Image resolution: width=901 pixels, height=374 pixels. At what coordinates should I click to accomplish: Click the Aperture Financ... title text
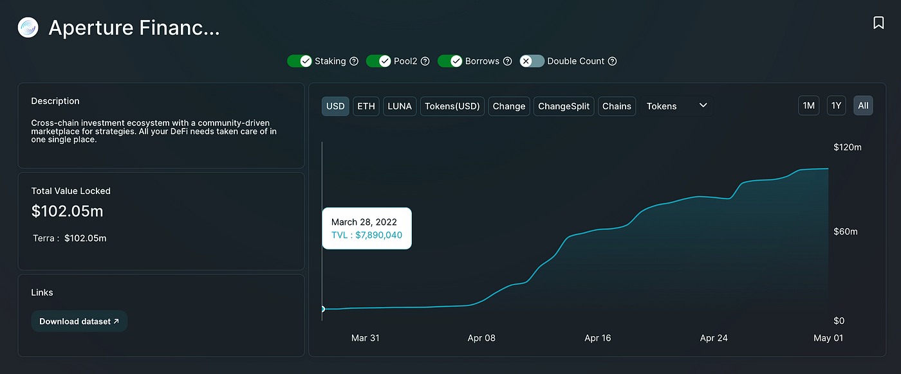(x=134, y=28)
